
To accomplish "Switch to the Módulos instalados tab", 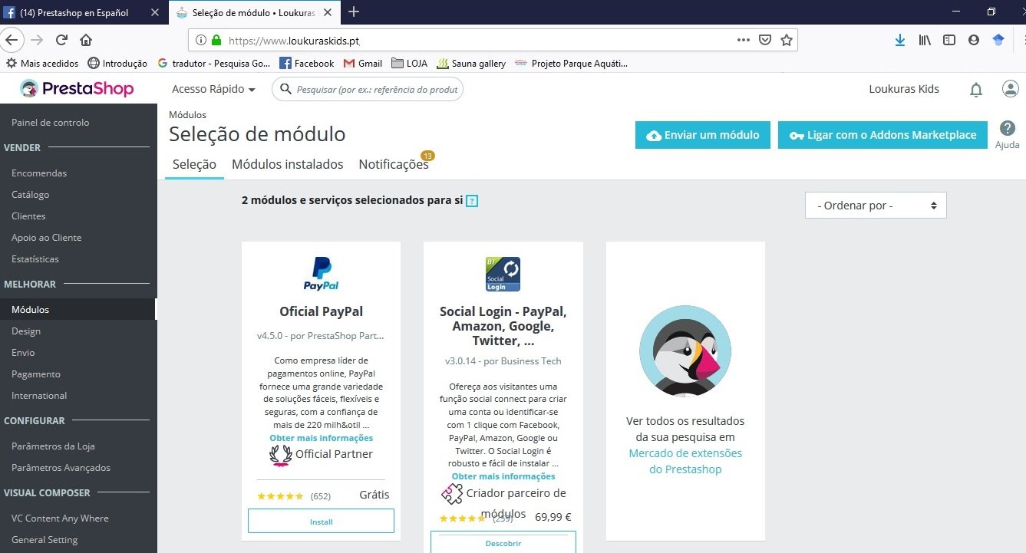I will click(x=288, y=164).
